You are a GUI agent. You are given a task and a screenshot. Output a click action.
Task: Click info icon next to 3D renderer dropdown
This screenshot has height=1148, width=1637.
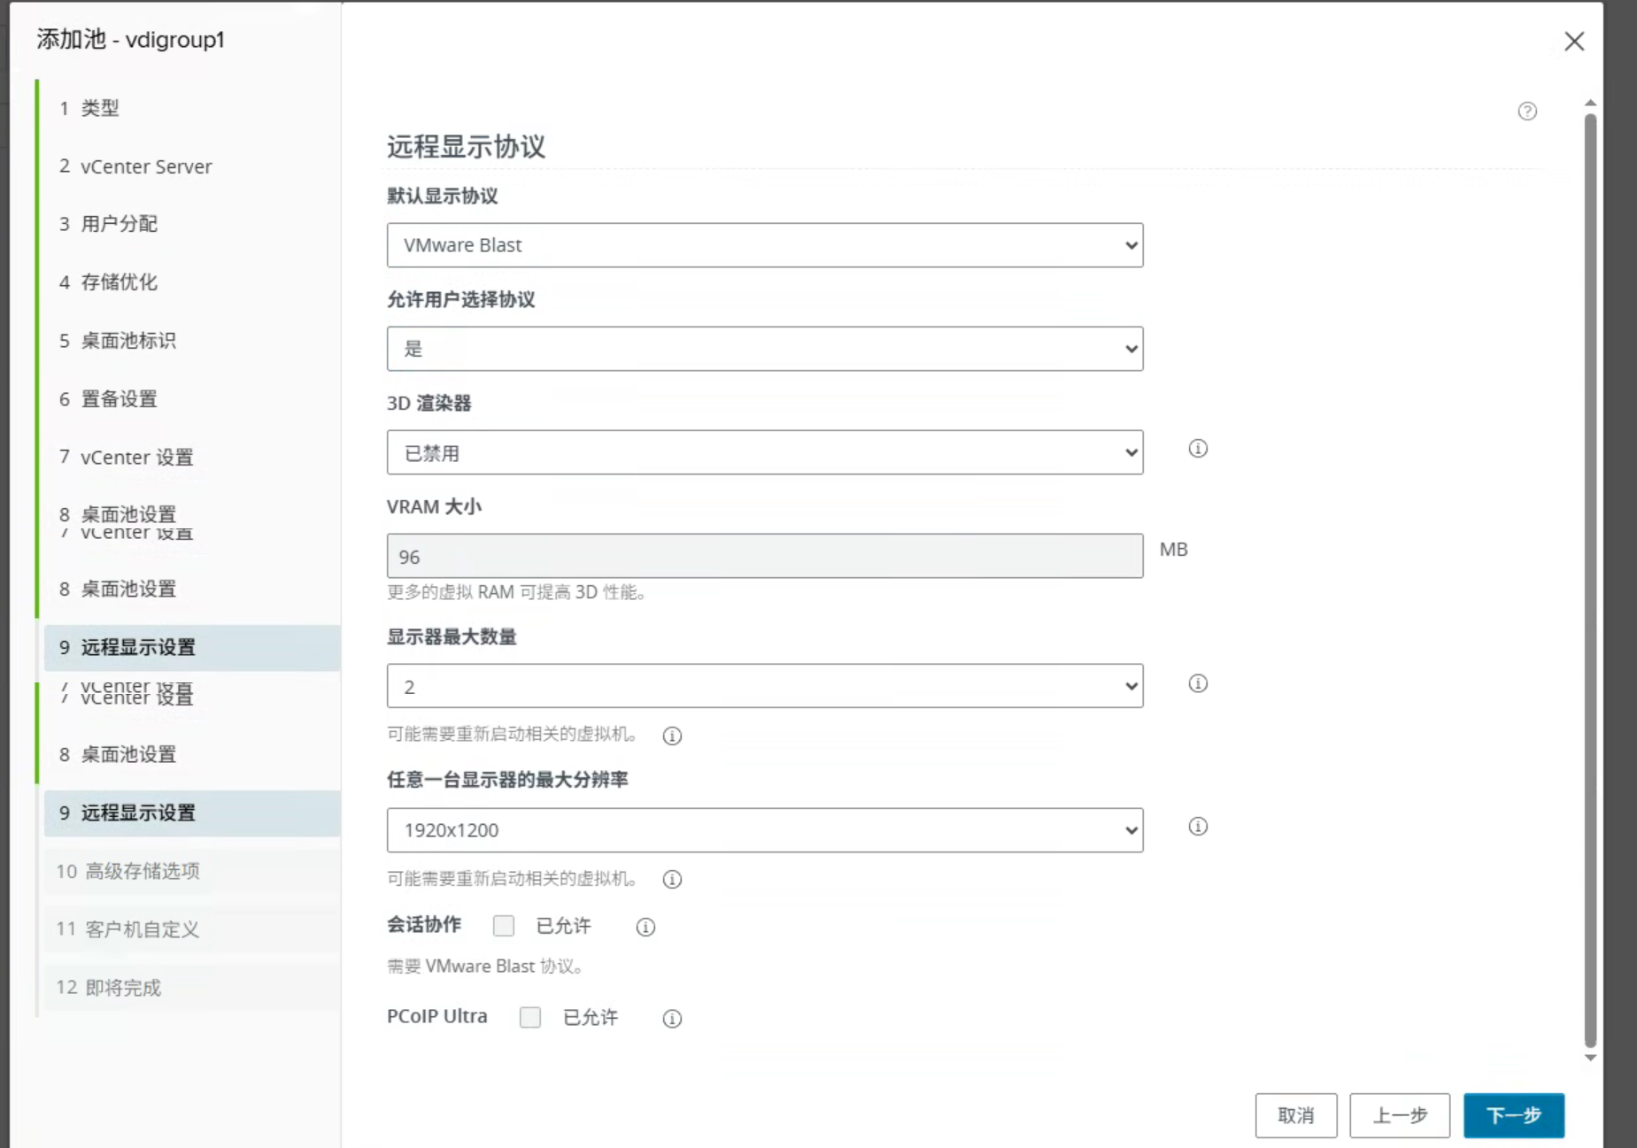point(1198,449)
